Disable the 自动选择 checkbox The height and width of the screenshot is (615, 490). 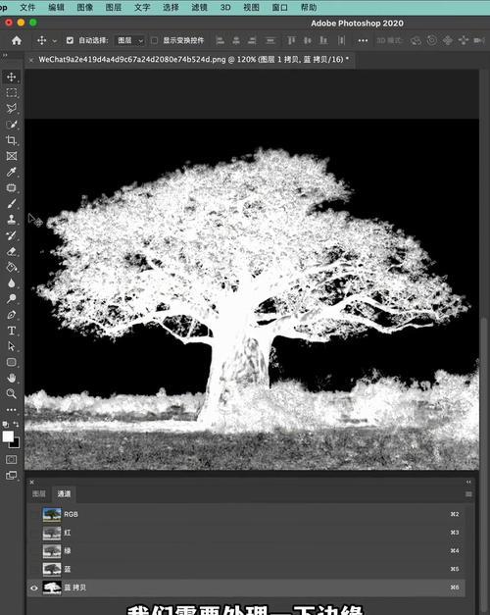tap(70, 40)
